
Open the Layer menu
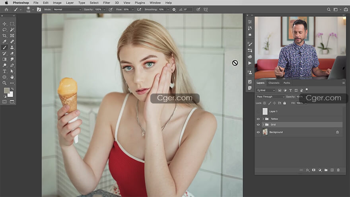point(70,3)
